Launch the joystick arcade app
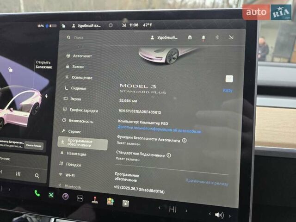This screenshot has width=296, height=222. [94, 200]
